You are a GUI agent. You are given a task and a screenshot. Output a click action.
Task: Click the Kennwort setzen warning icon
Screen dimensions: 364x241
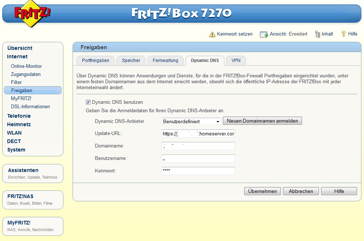[x=212, y=34]
